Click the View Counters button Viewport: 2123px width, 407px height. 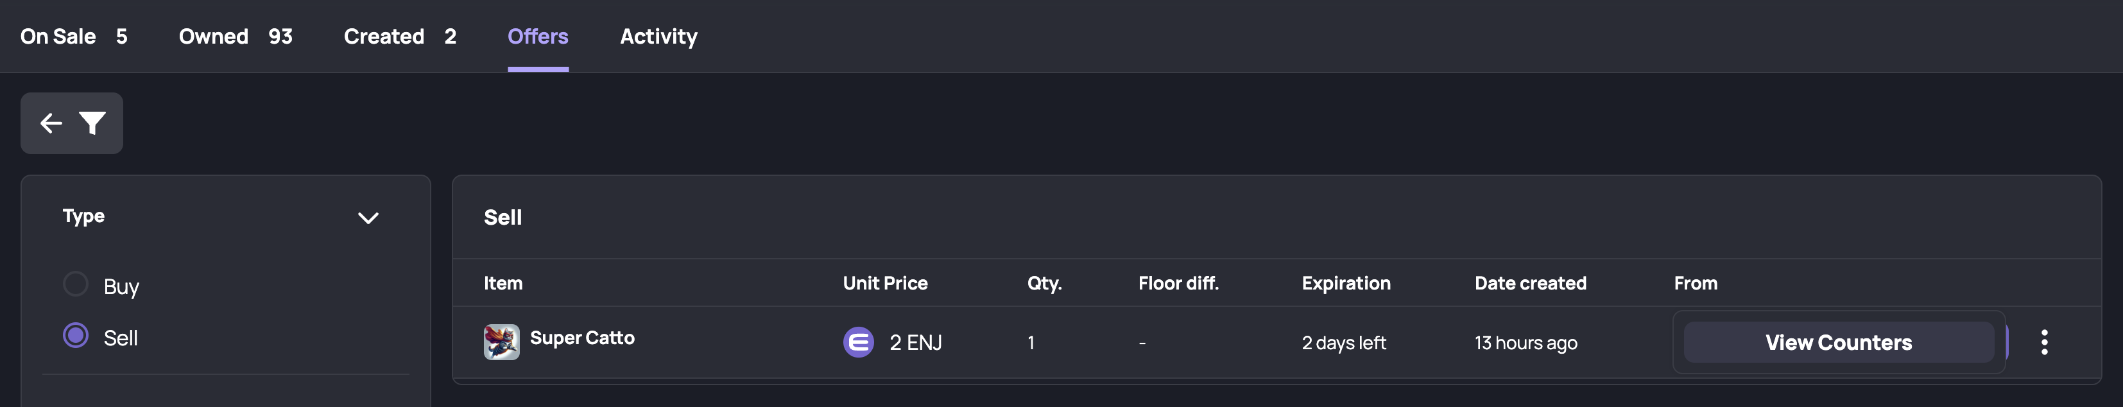click(x=1839, y=342)
